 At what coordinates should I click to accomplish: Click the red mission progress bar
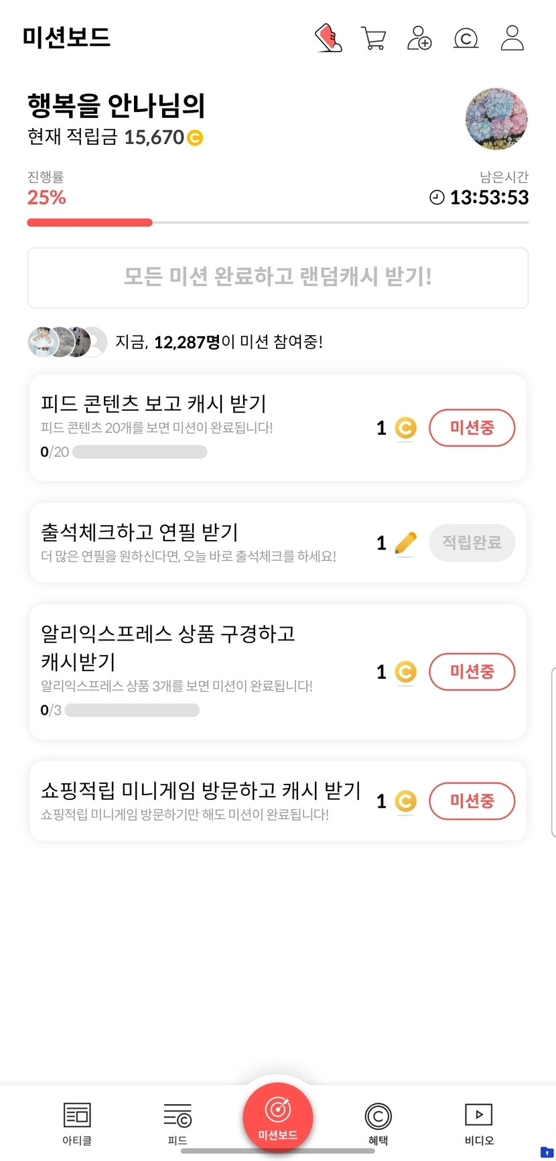[90, 222]
